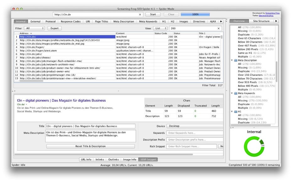Click the SERP panel horizontal scrollbar
Viewport: 292px width, 182px height.
[x=104, y=154]
